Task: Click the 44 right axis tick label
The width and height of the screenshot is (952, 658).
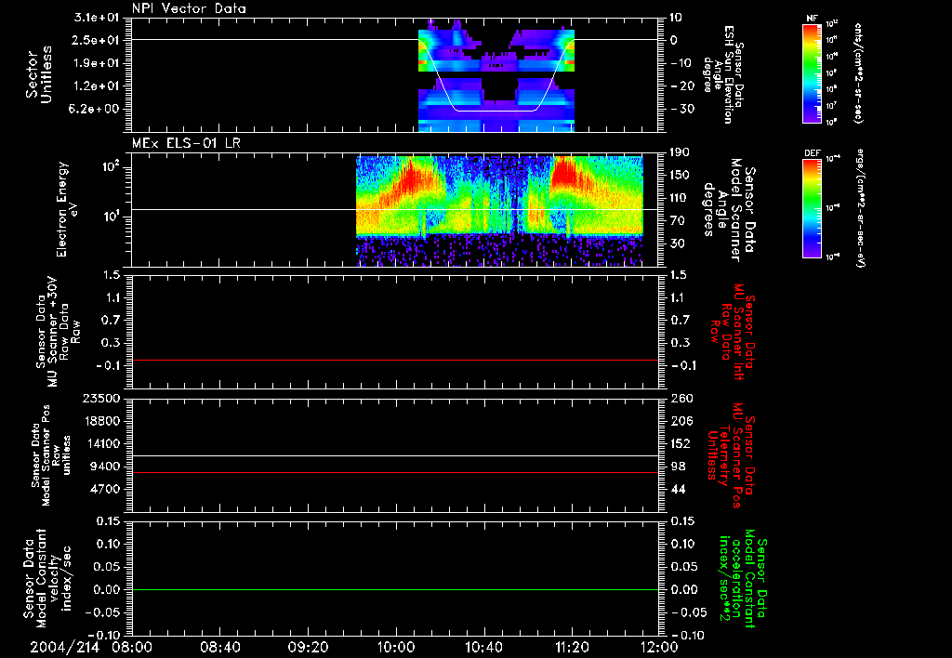Action: click(x=679, y=489)
